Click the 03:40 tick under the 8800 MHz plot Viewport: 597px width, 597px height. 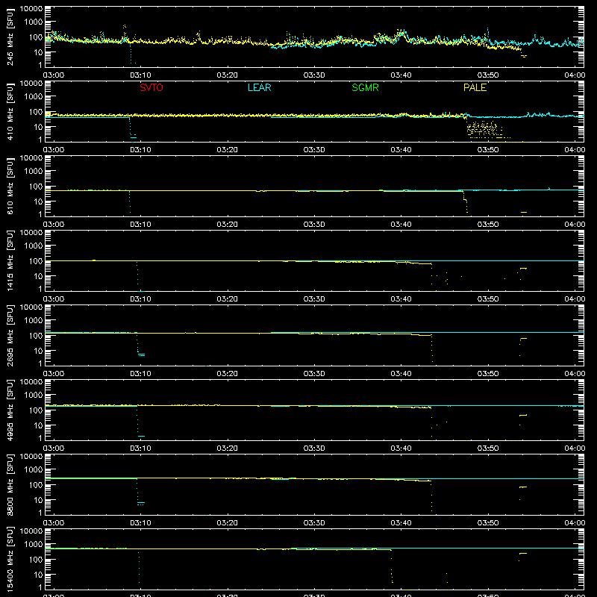point(401,523)
